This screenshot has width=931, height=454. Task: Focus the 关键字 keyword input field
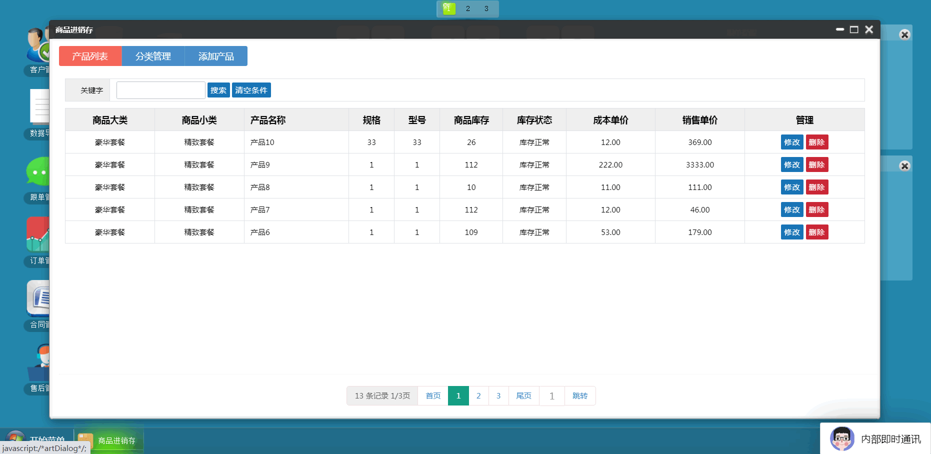[160, 90]
